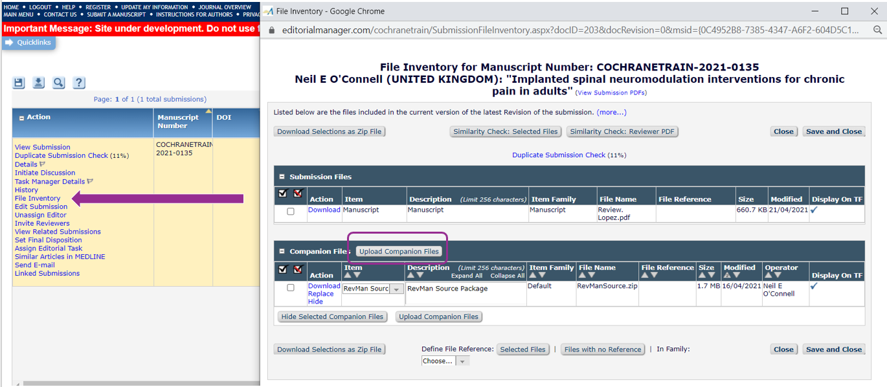
Task: Click the RevMan Source Package description field
Action: pyautogui.click(x=465, y=293)
